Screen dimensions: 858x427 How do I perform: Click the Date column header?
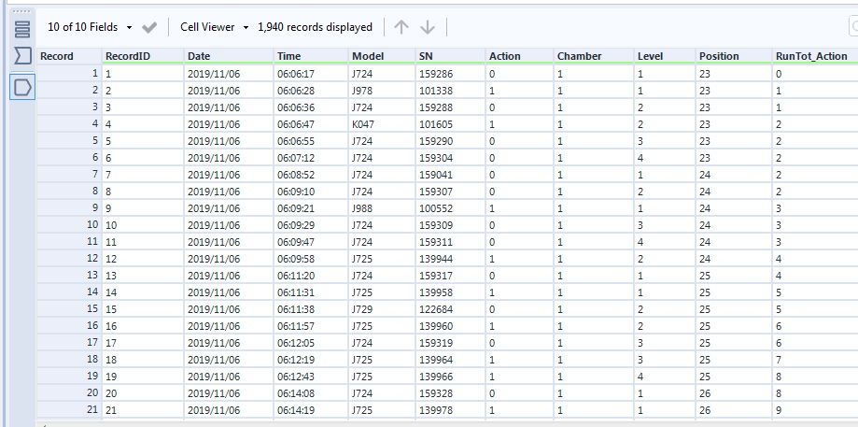click(x=229, y=56)
